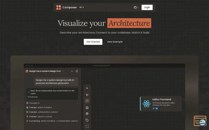Click the 'Connecting editor-frontend' entry
This screenshot has height=130, width=209.
(x=52, y=121)
